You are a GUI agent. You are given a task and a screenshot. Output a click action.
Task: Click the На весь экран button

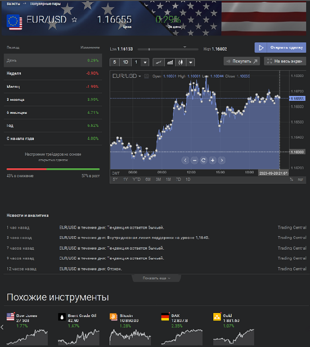point(283,61)
